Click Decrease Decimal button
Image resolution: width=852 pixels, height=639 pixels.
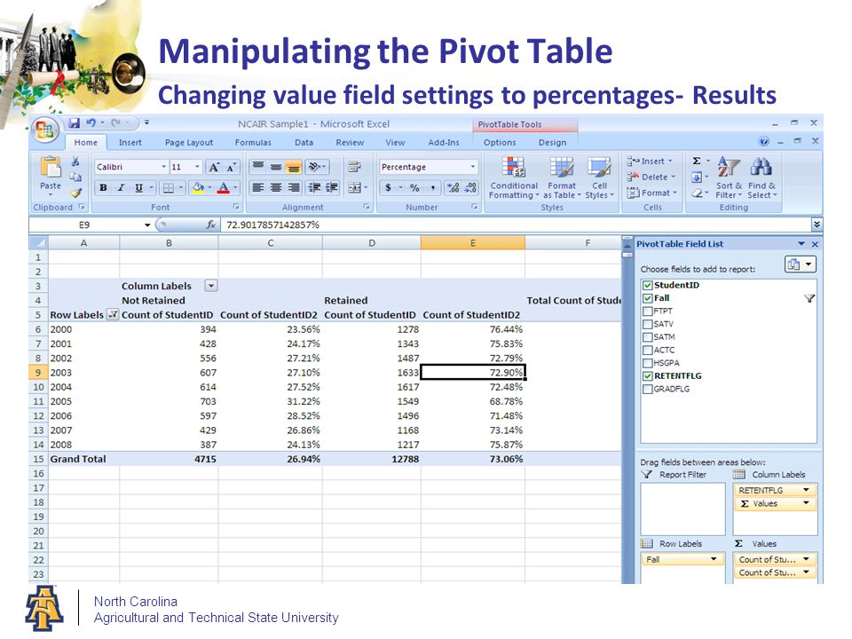point(471,188)
